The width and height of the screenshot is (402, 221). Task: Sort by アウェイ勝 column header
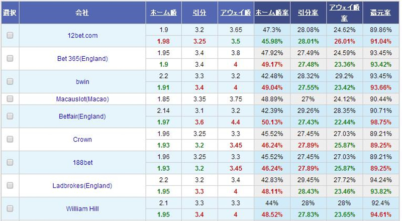pos(236,13)
